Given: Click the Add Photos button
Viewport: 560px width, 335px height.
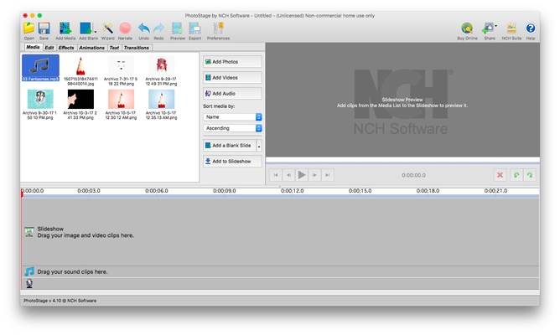Looking at the screenshot, I should point(232,62).
